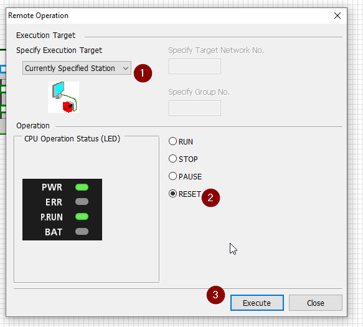Click the gray BAT LED indicator
The image size is (363, 327).
(82, 231)
